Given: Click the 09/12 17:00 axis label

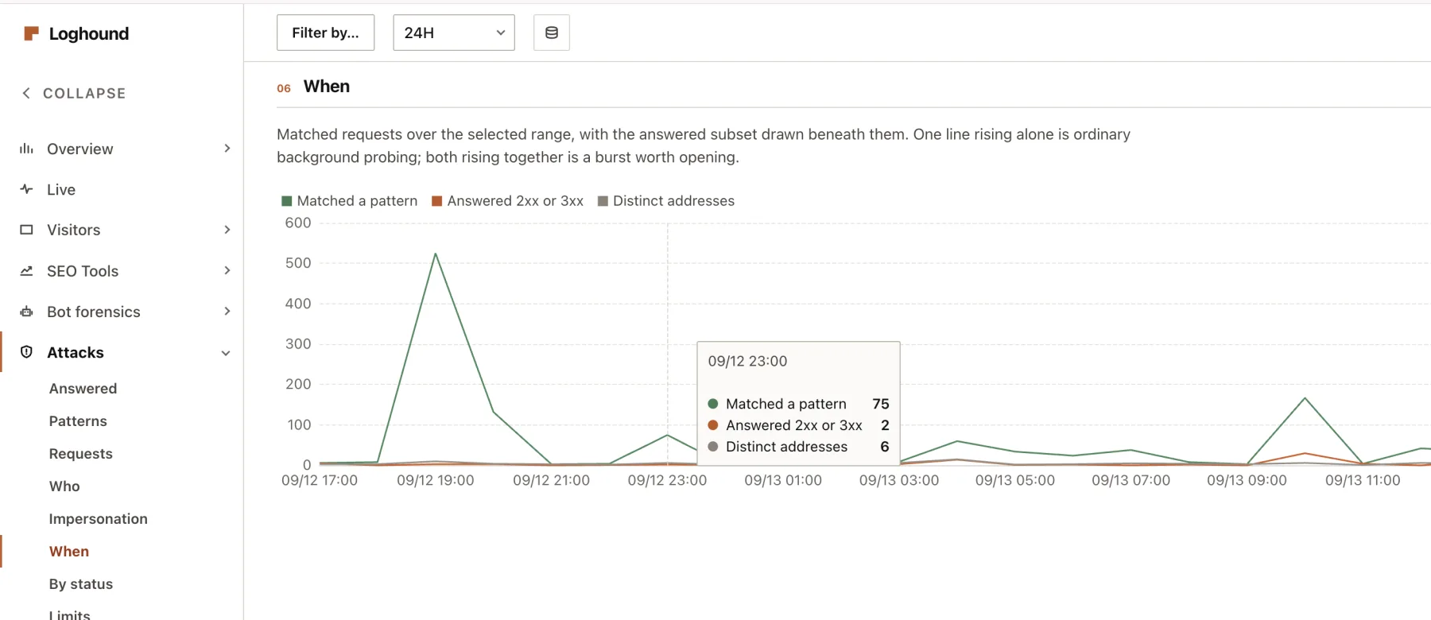Looking at the screenshot, I should pyautogui.click(x=320, y=480).
